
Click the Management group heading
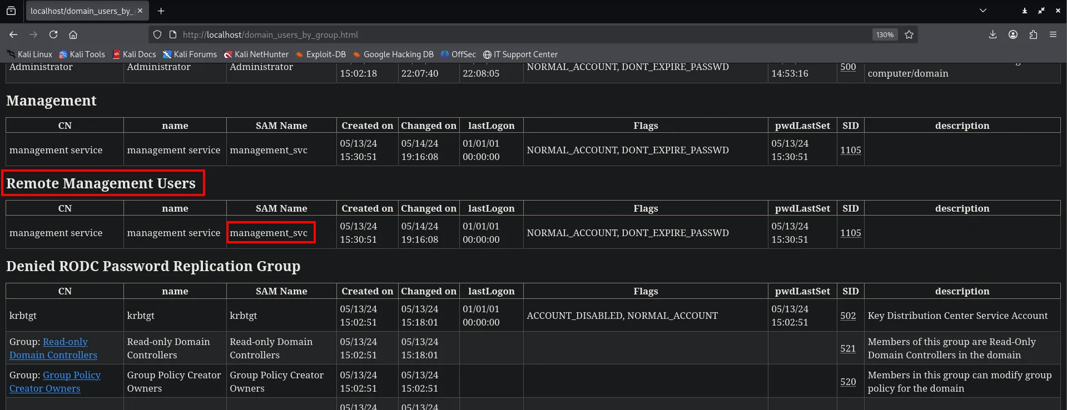coord(51,101)
